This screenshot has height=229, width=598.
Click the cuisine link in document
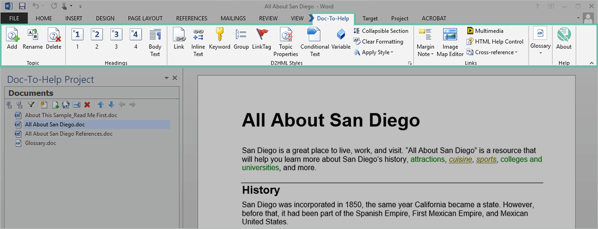[x=460, y=160]
